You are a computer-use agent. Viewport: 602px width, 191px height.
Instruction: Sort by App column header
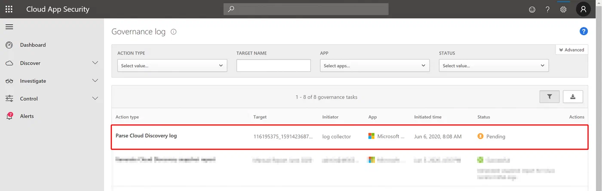(373, 117)
